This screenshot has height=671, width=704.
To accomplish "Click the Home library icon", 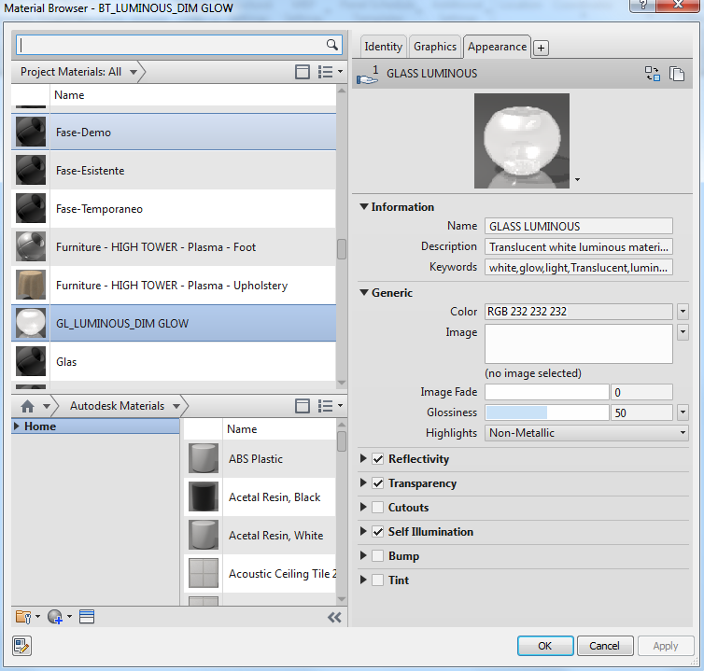I will (x=28, y=406).
